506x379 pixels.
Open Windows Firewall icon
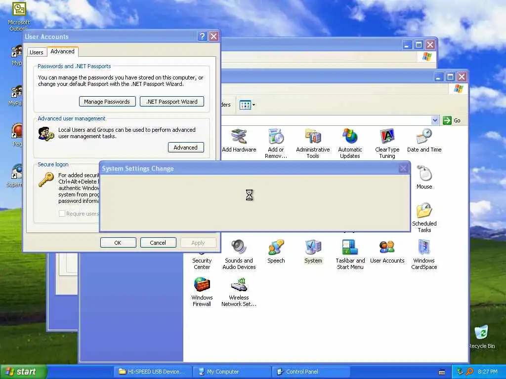point(202,292)
